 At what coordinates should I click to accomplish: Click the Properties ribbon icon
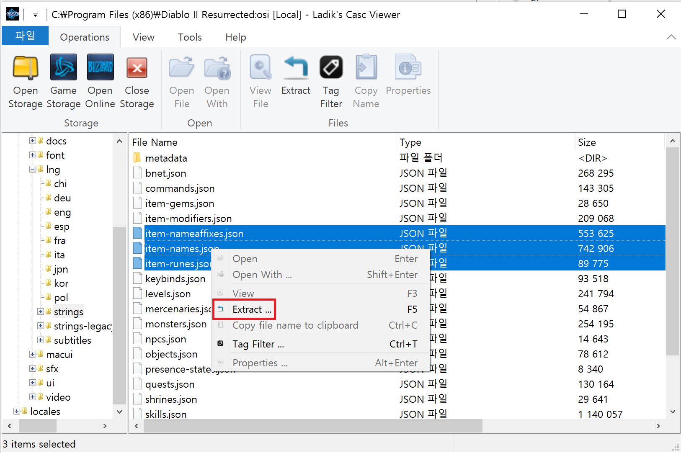[x=408, y=67]
